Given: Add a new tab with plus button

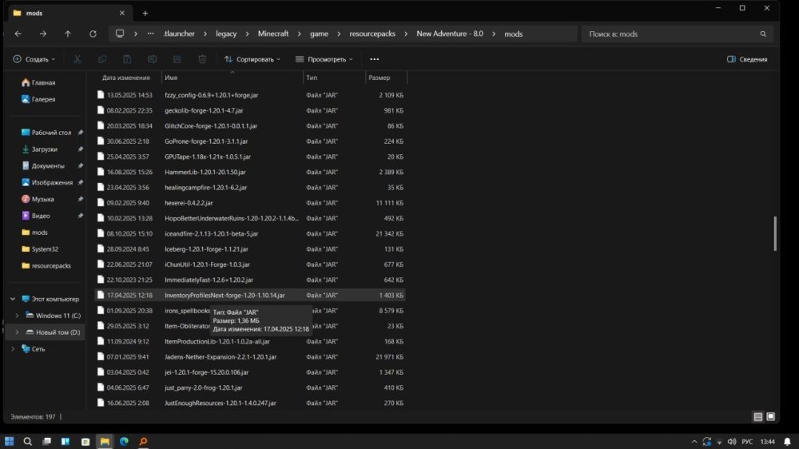Looking at the screenshot, I should [145, 14].
